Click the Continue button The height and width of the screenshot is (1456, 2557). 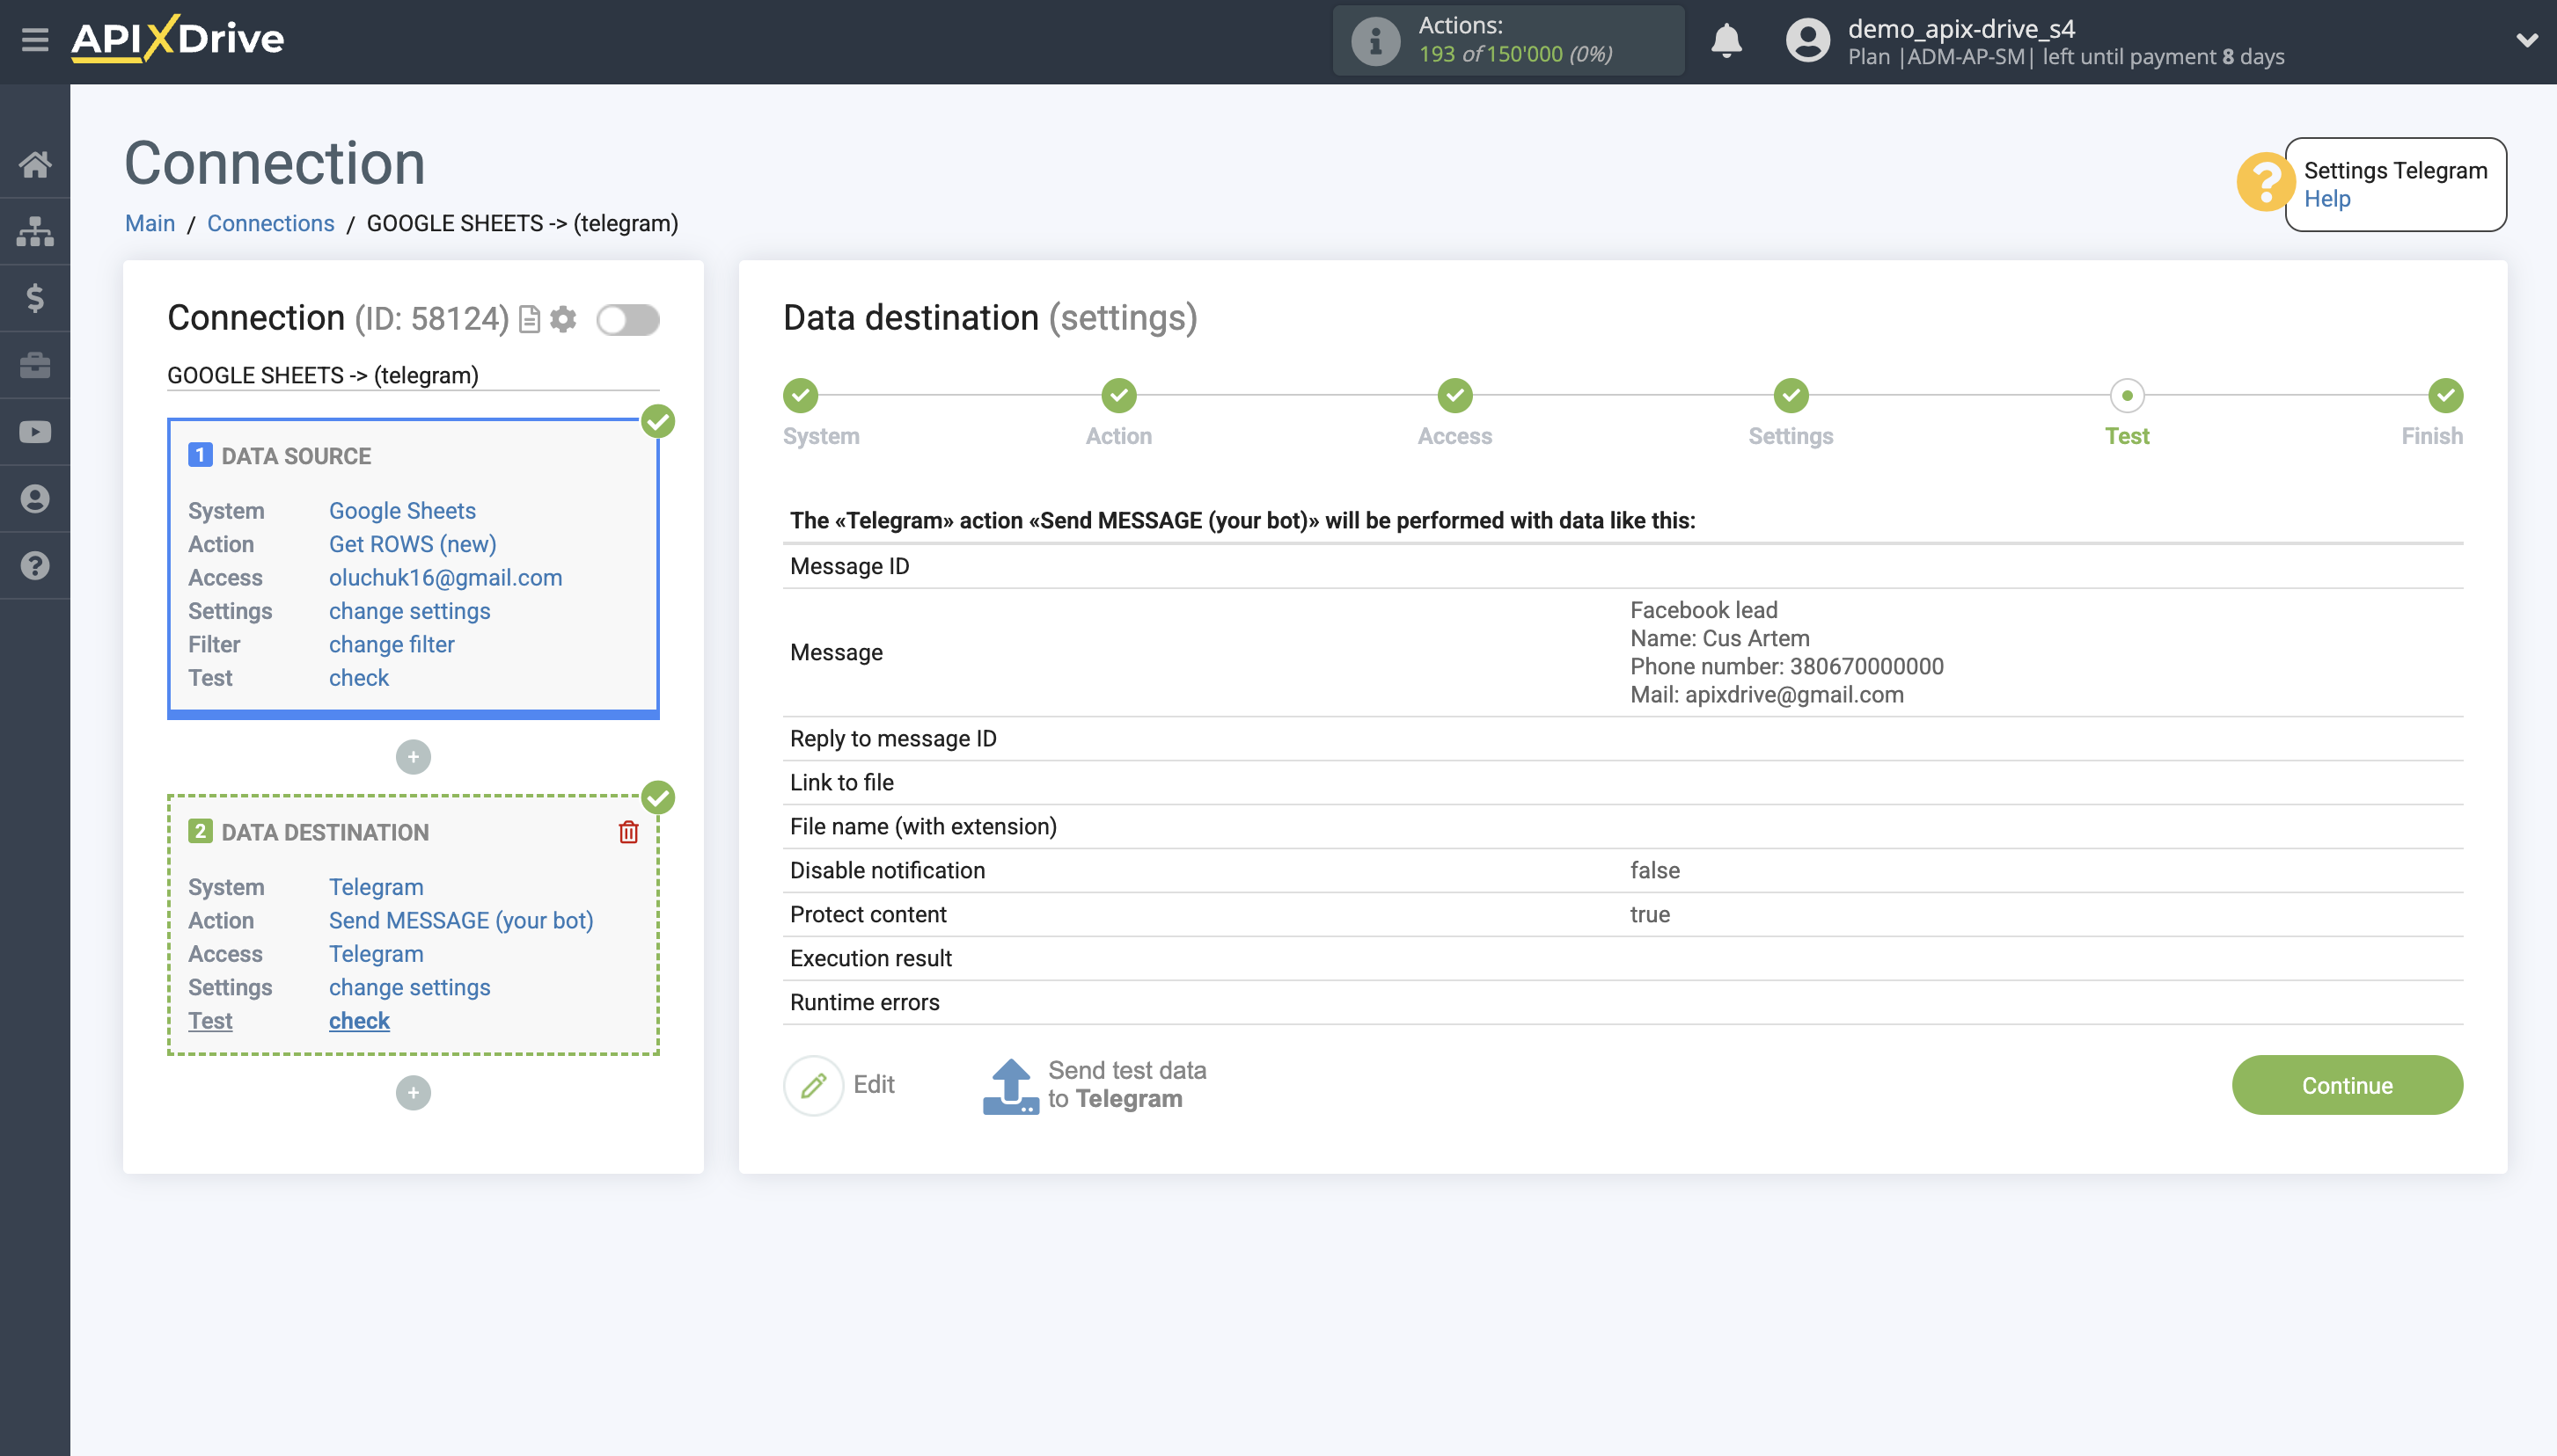pyautogui.click(x=2346, y=1085)
